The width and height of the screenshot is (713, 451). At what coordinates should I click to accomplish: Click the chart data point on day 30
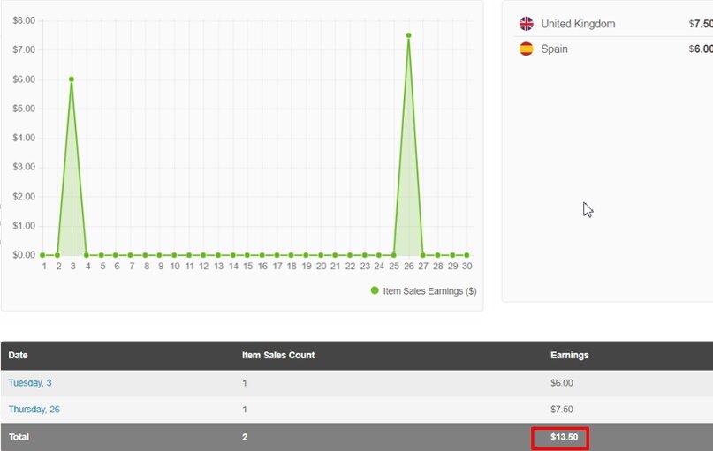[466, 255]
